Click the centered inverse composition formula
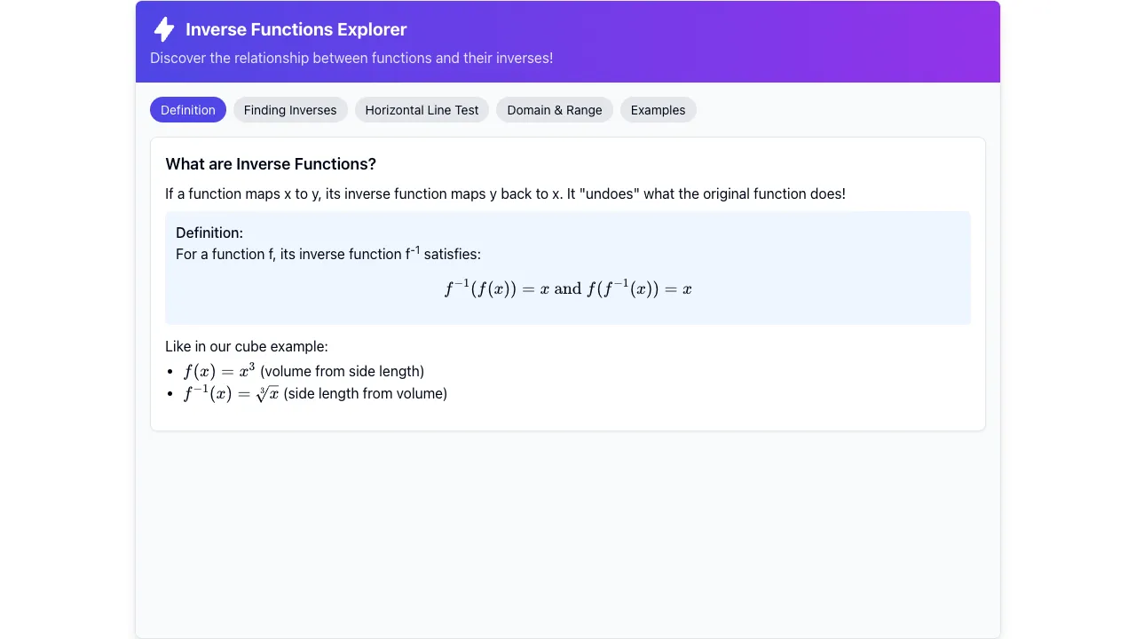Screen dimensions: 1136x639 point(568,288)
